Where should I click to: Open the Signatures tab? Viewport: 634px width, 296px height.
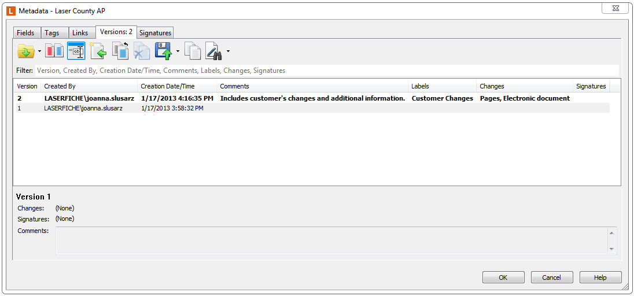[x=156, y=33]
